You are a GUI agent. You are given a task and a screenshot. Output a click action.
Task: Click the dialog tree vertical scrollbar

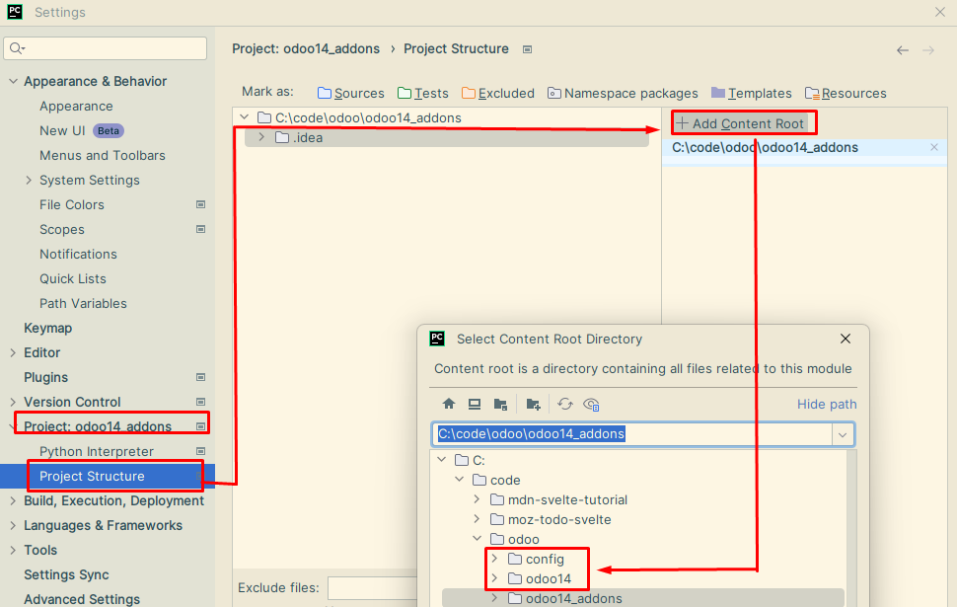pyautogui.click(x=851, y=528)
